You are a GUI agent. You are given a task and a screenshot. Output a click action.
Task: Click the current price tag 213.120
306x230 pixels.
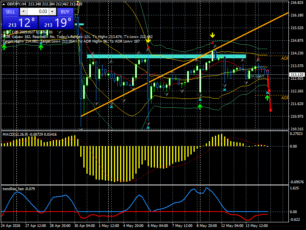point(297,74)
